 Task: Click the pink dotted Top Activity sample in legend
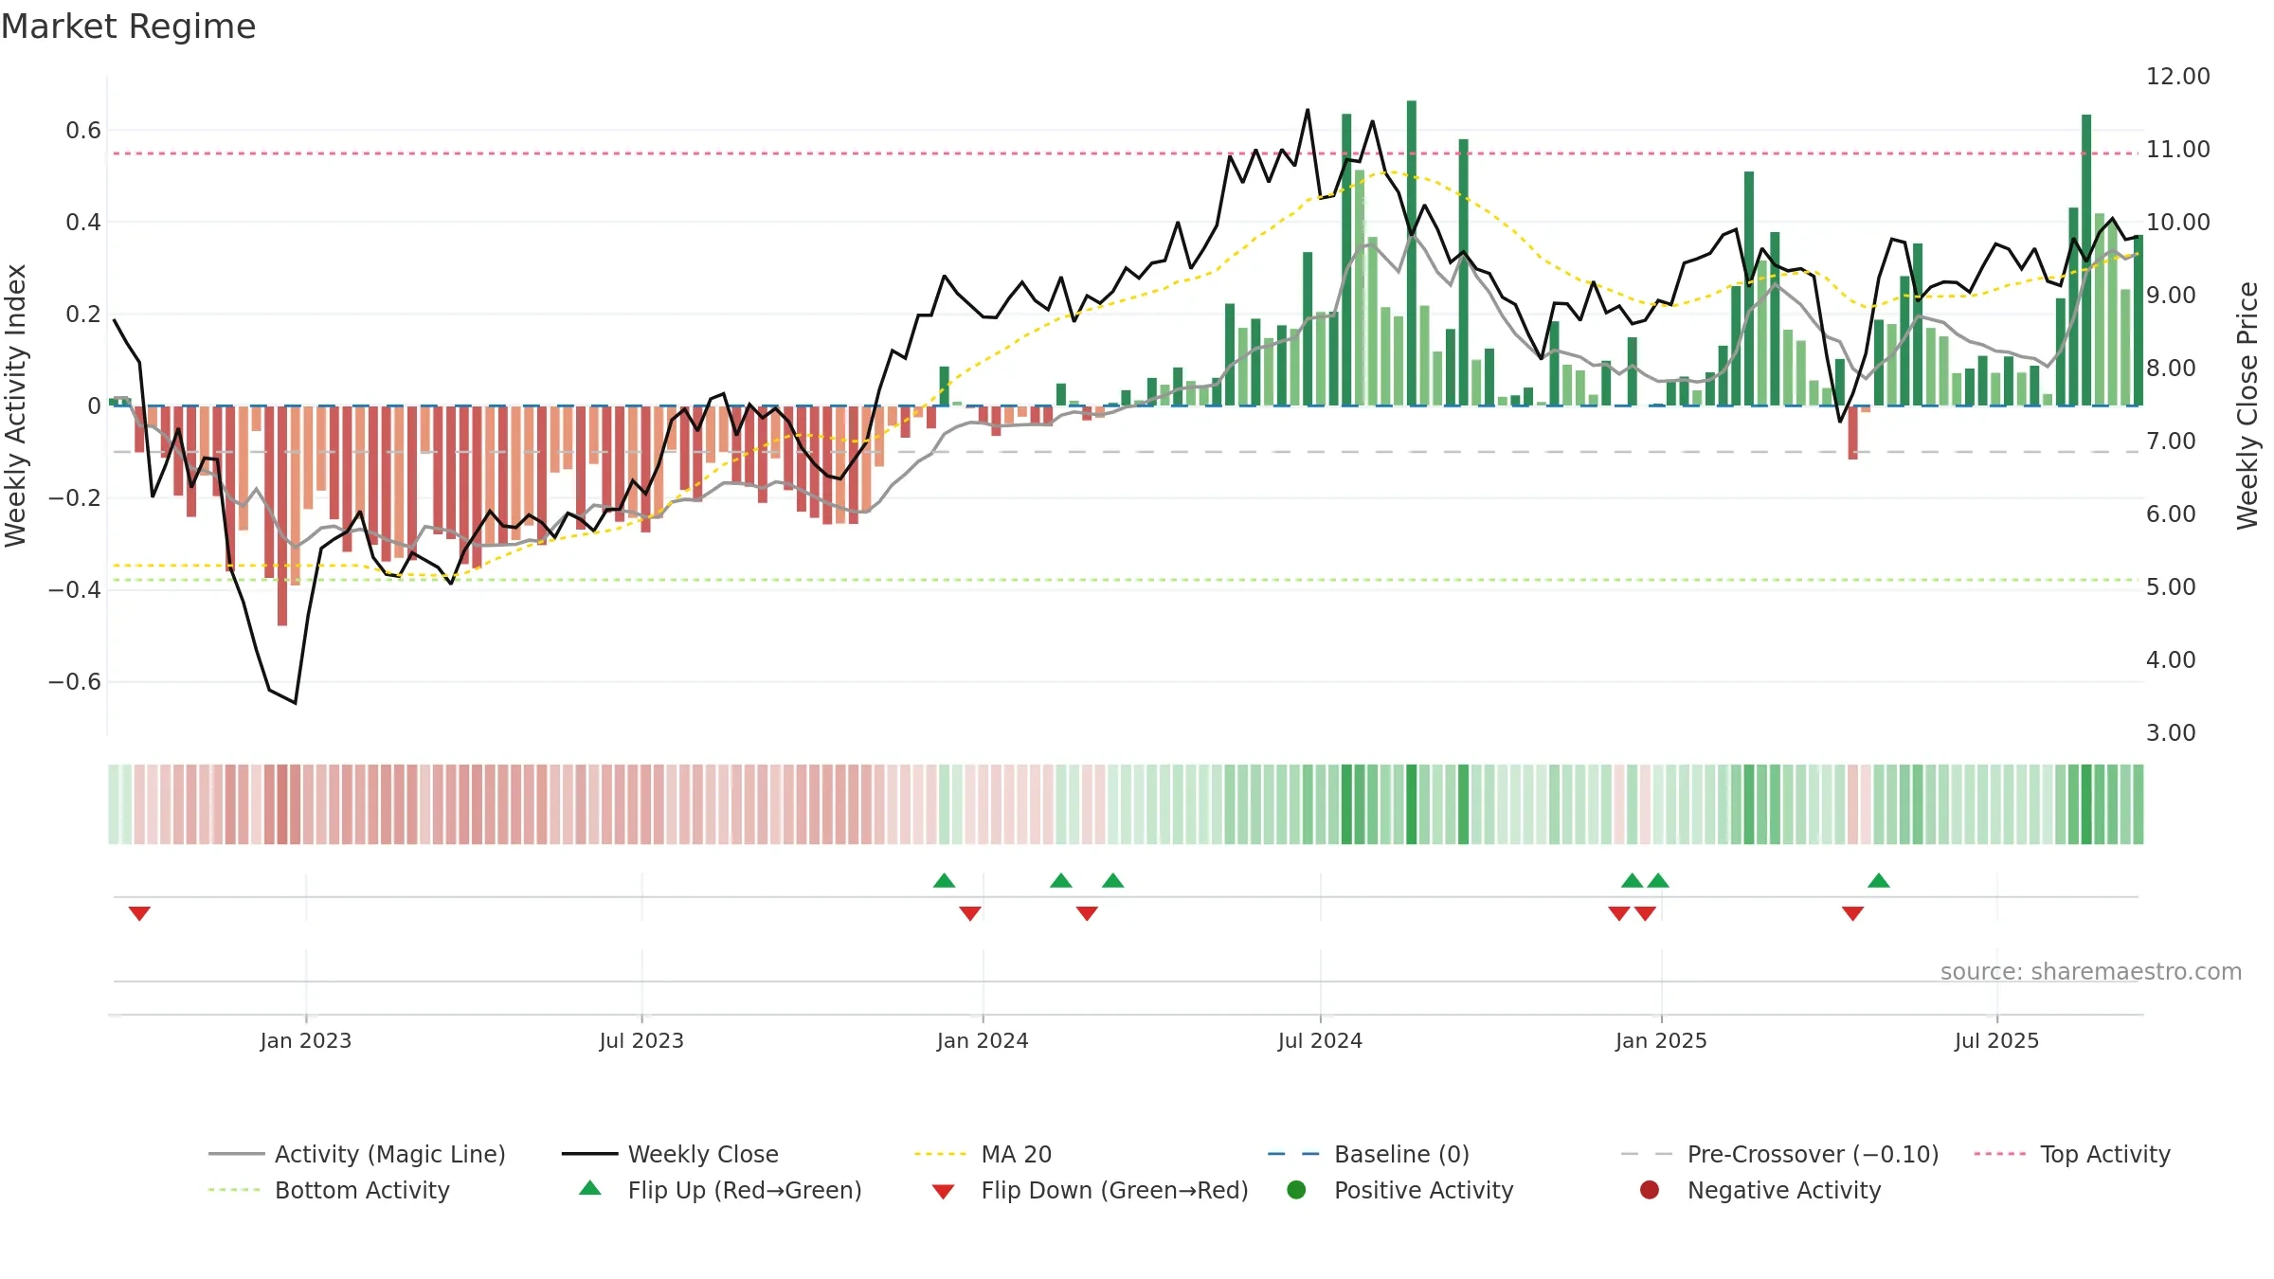[2000, 1154]
